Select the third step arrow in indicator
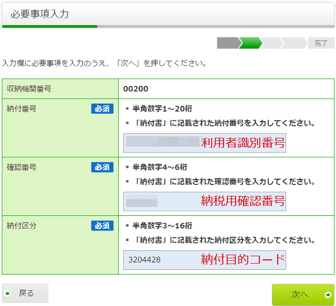Image resolution: width=336 pixels, height=306 pixels. [271, 43]
